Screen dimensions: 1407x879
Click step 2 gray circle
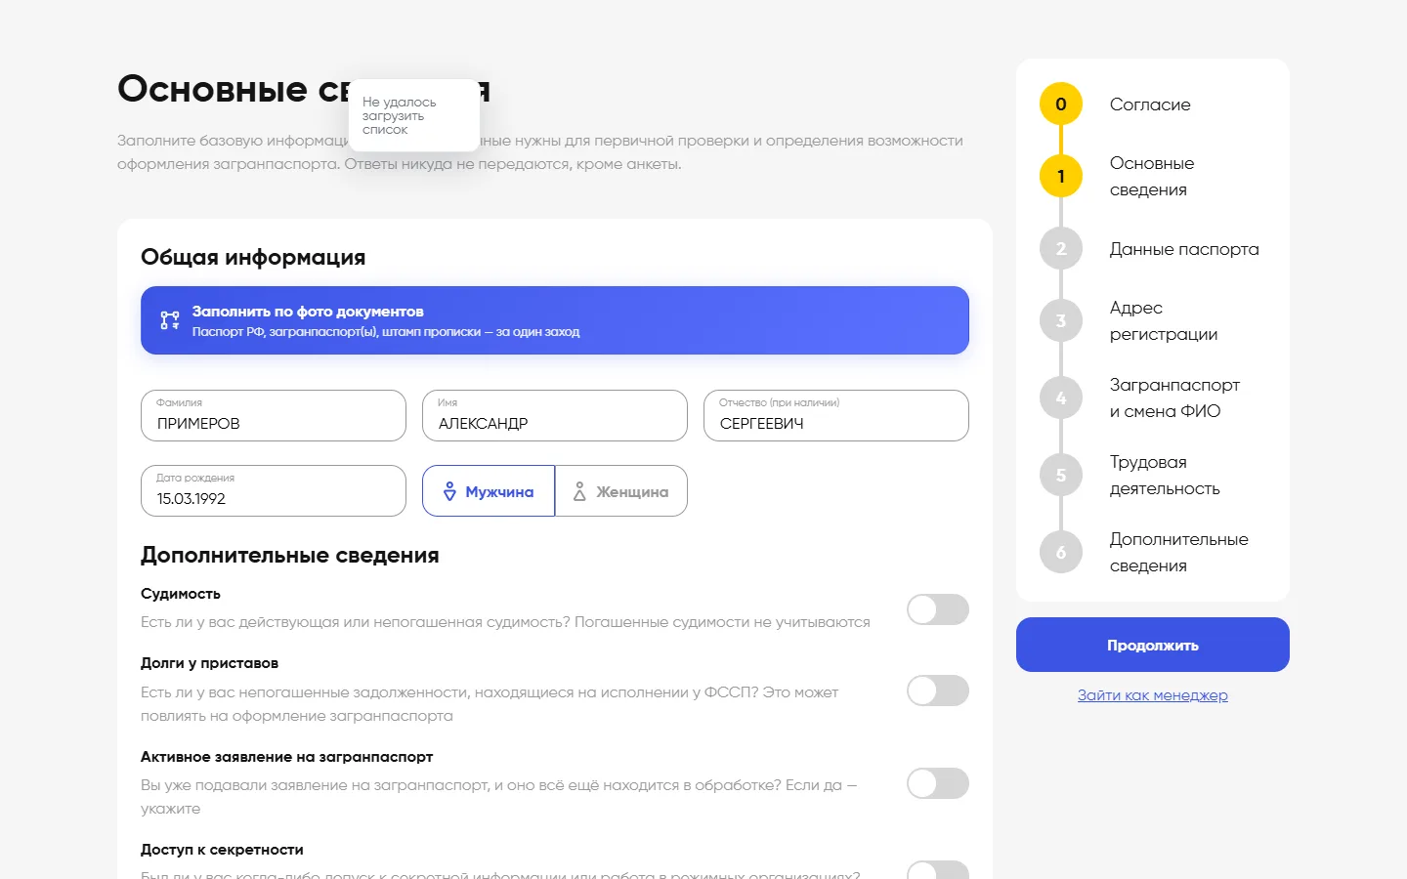pos(1061,249)
